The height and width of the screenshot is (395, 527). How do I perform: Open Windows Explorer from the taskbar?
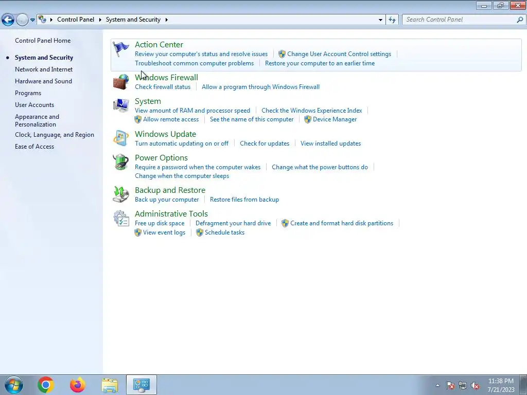coord(110,385)
